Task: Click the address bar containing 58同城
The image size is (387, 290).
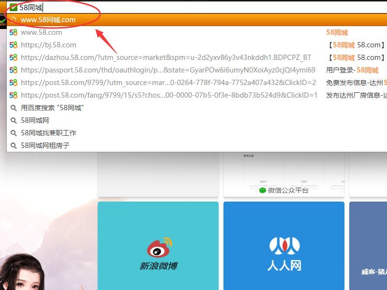Action: [58, 7]
